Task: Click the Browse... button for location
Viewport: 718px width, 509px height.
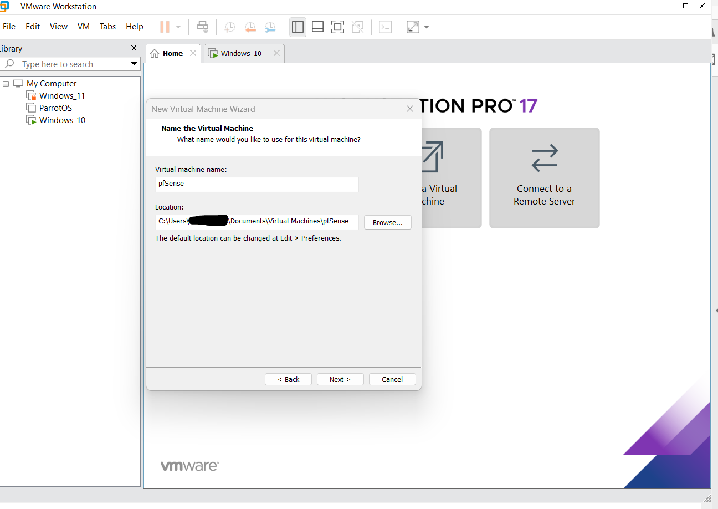Action: click(388, 222)
